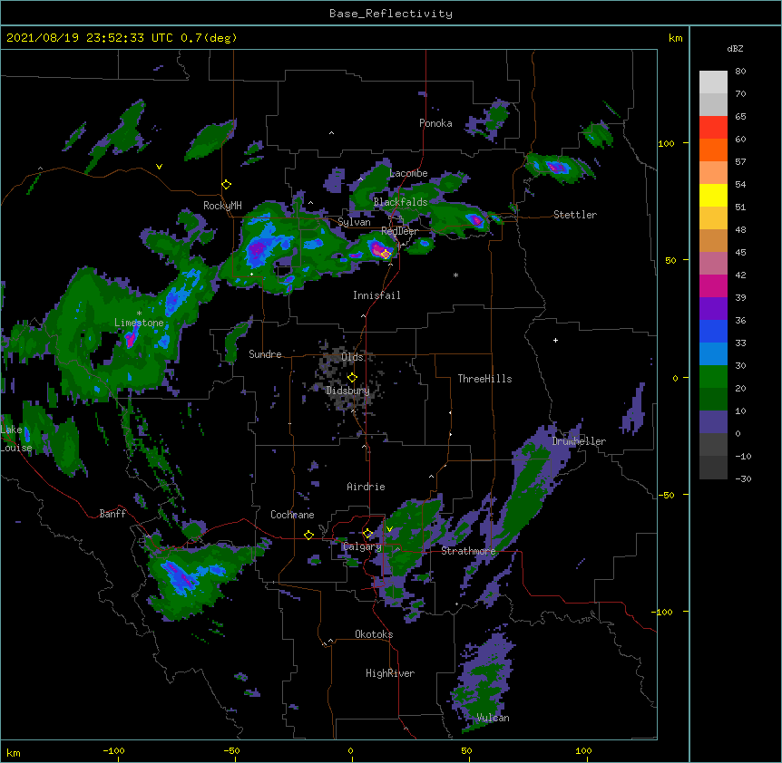Select the slate blue 10-0 dBZ legend swatch
This screenshot has height=763, width=782.
pyautogui.click(x=713, y=422)
